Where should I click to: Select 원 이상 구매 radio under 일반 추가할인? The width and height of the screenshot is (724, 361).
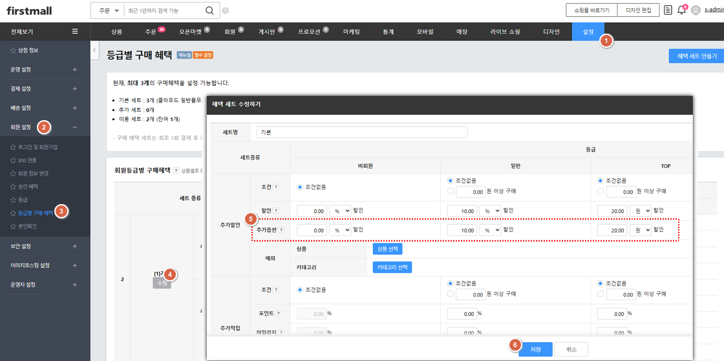point(451,191)
